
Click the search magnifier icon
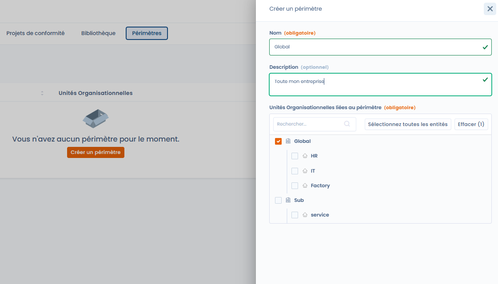[347, 124]
